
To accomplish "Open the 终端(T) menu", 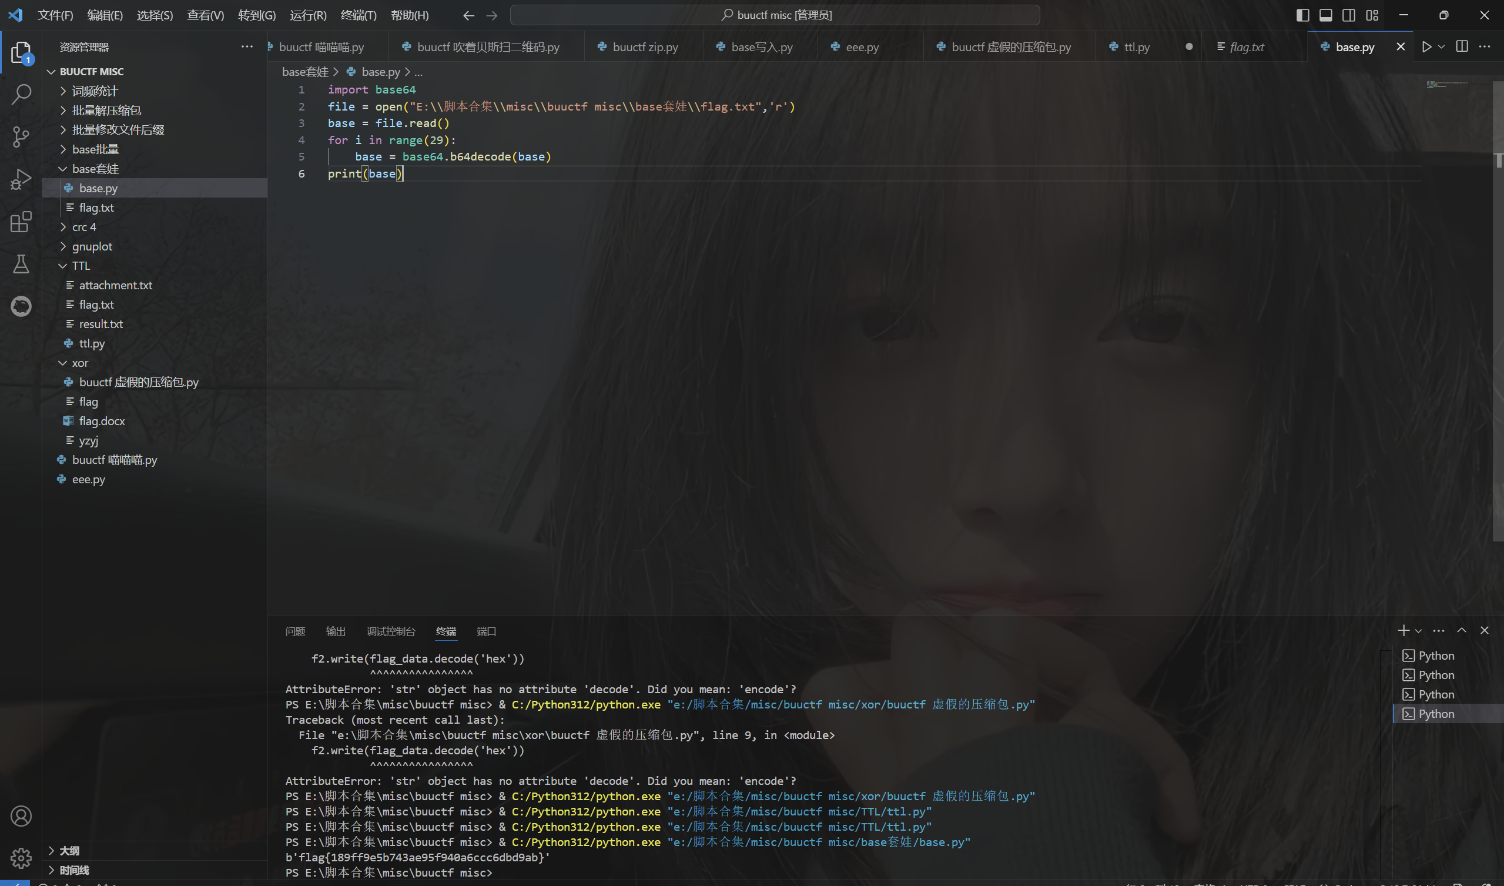I will click(x=359, y=15).
